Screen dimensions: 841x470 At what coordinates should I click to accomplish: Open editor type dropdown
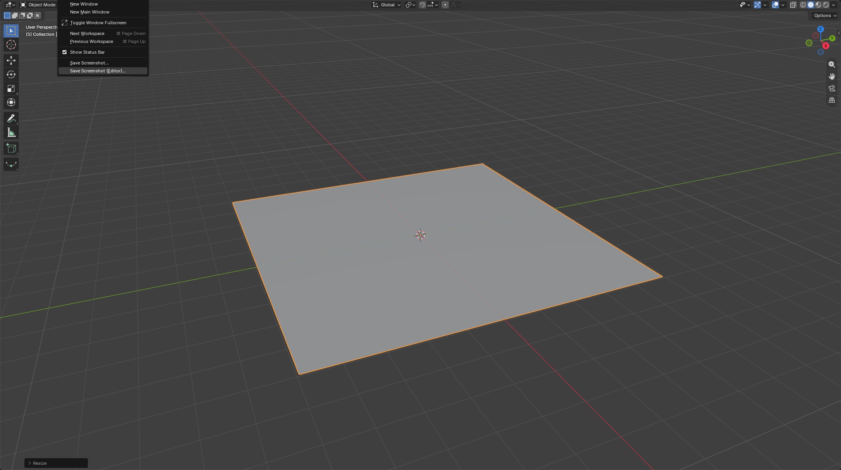10,5
